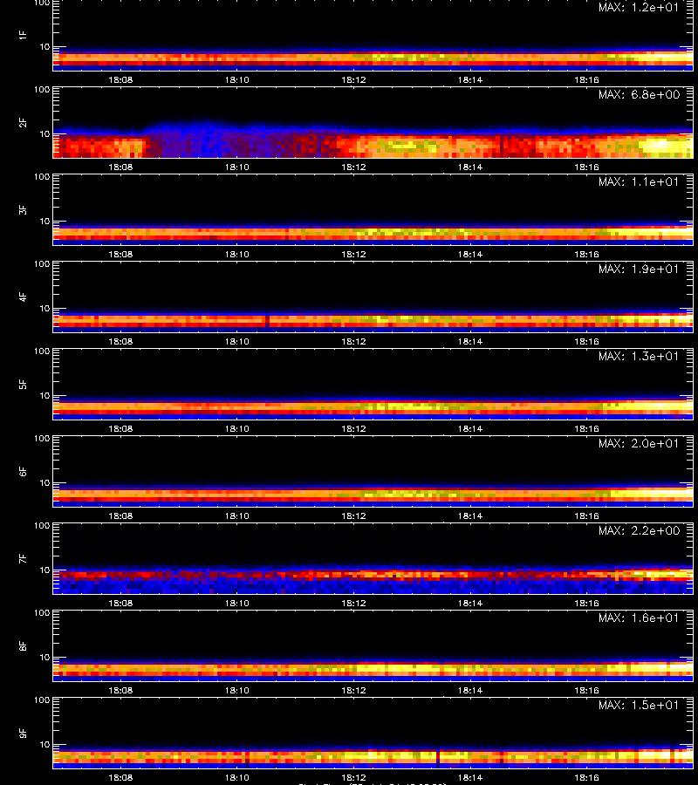
Task: Click the 18:10 tick label under panel 4F
Action: tap(236, 341)
